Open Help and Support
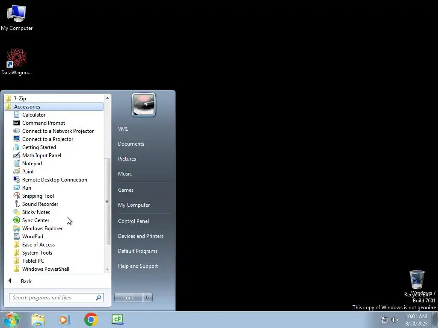 tap(138, 266)
